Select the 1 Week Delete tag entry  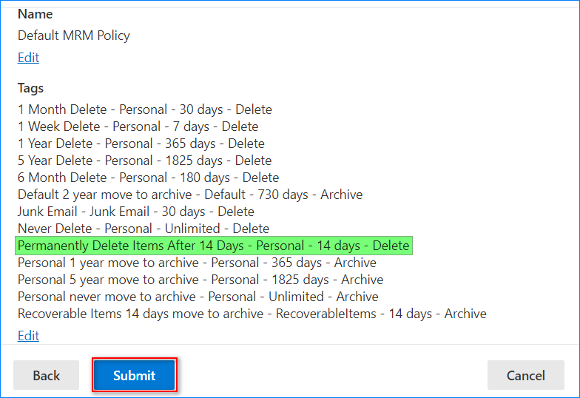click(138, 127)
